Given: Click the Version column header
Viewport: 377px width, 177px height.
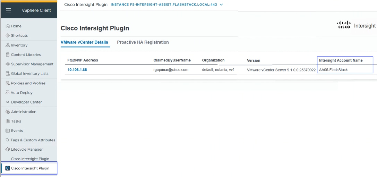Looking at the screenshot, I should [x=254, y=61].
